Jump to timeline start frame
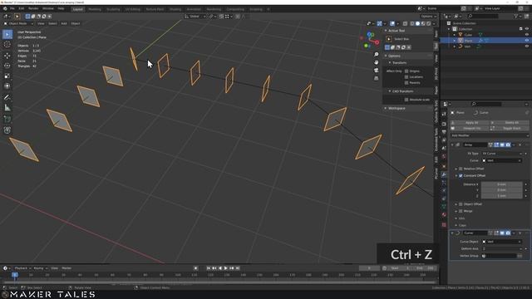Screen dimensions: 532x299 [209, 268]
